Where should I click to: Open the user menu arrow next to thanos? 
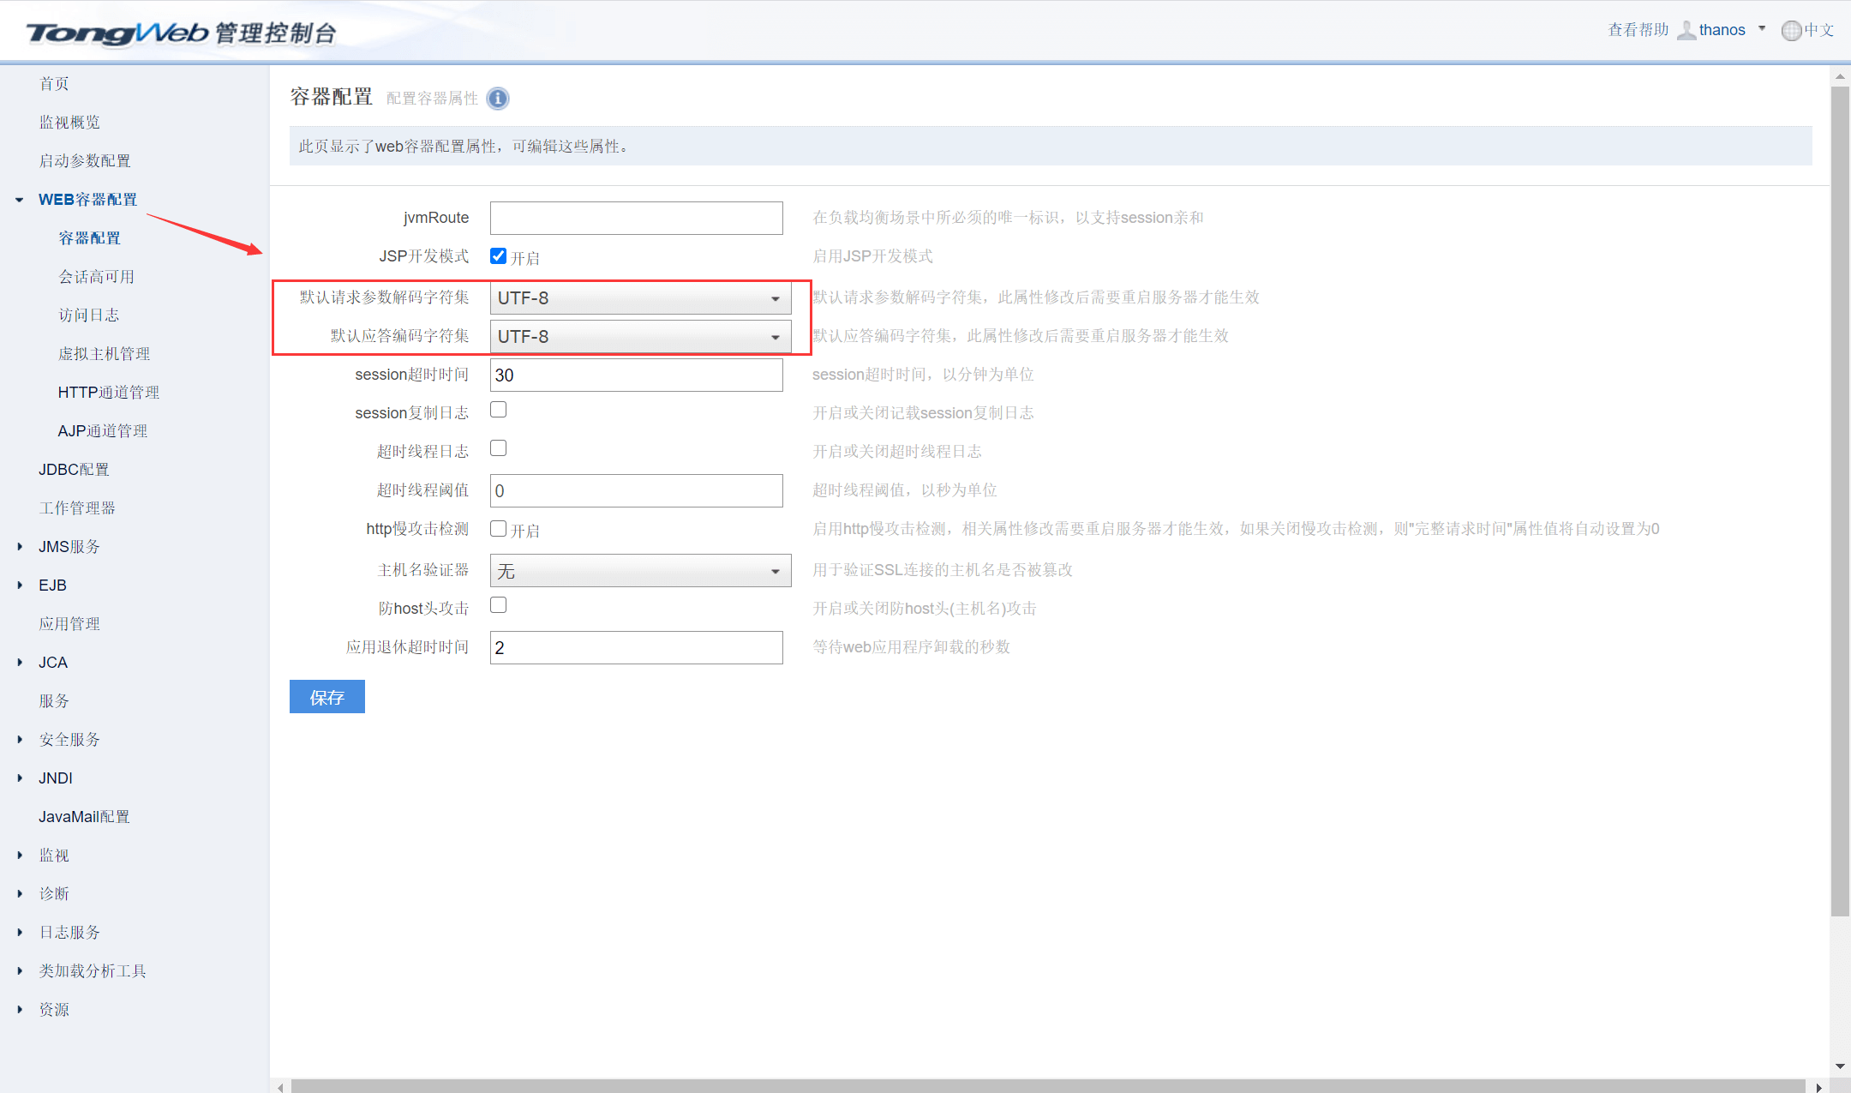1762,28
